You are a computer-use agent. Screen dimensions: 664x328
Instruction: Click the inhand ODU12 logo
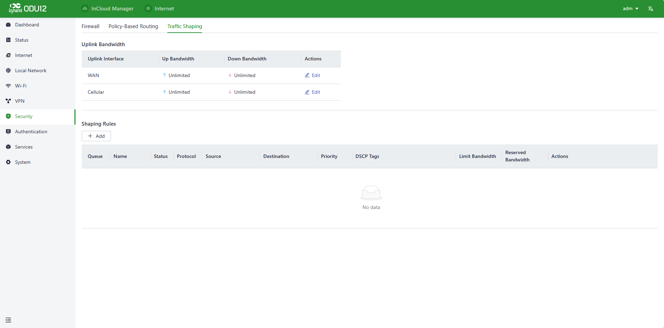(x=28, y=8)
